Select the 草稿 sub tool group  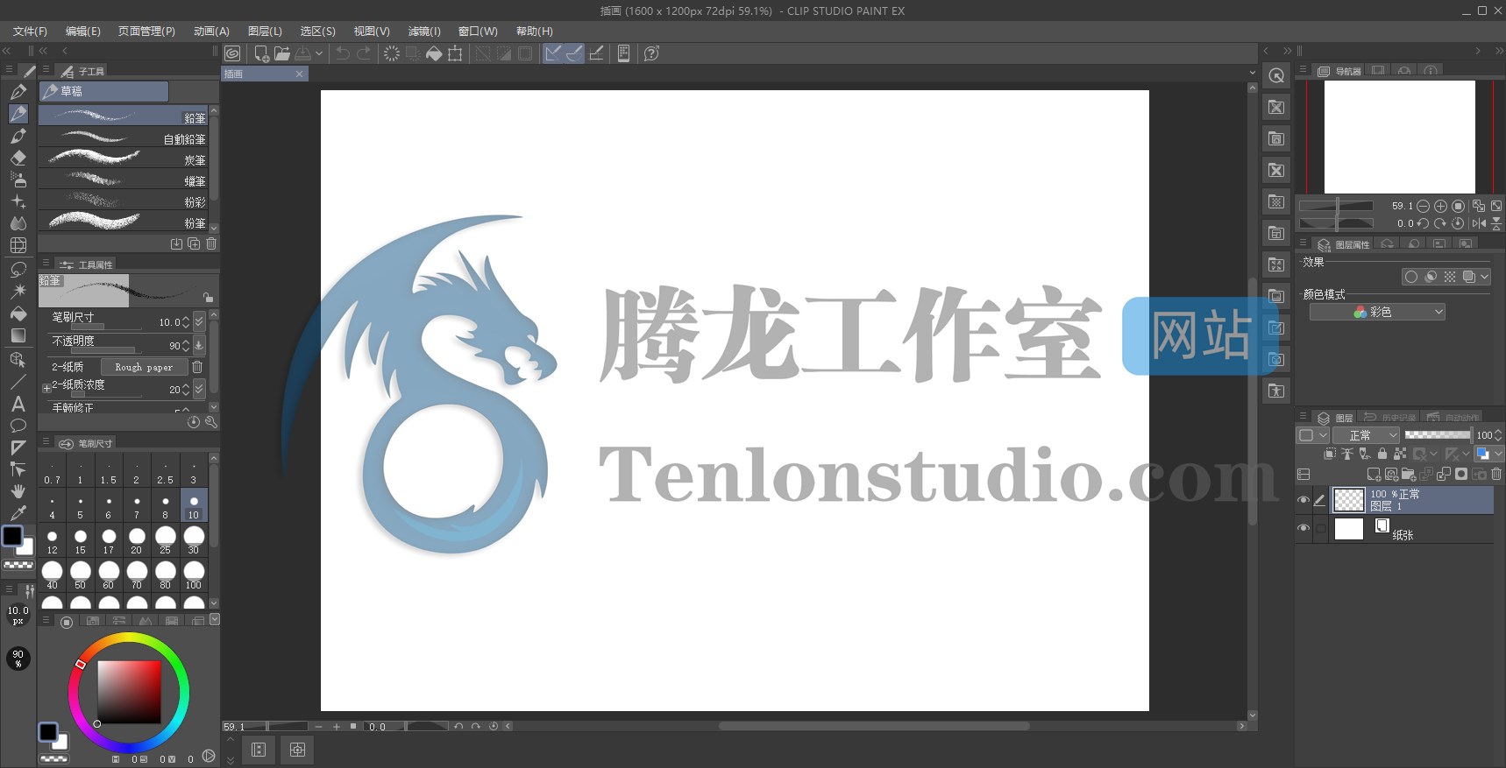point(103,91)
